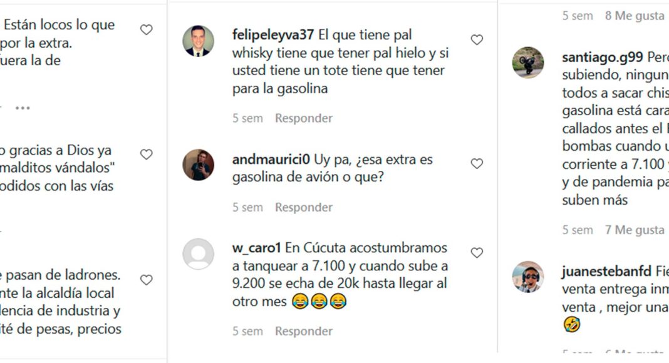Click Responder under andmaurici0's comment
The width and height of the screenshot is (669, 363).
[x=304, y=207]
